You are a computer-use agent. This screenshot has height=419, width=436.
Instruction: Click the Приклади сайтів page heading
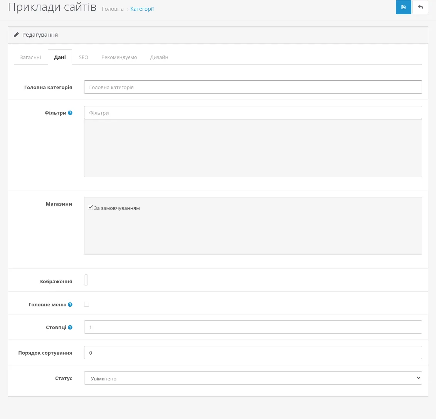click(52, 7)
